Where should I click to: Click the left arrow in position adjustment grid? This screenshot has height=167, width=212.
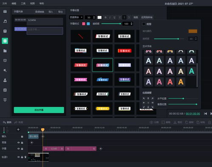[144, 103]
